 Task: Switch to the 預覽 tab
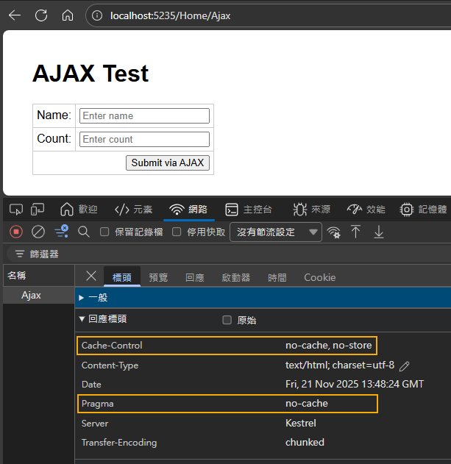tap(158, 277)
